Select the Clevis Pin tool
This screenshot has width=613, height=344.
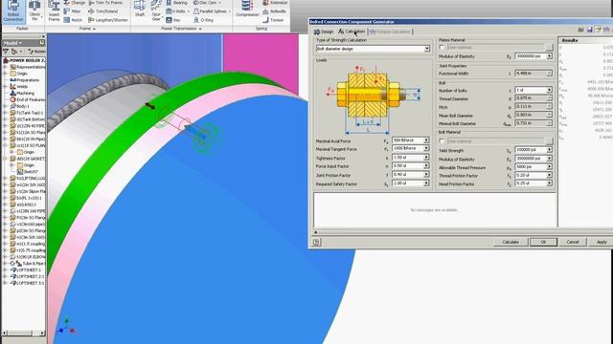pos(34,11)
